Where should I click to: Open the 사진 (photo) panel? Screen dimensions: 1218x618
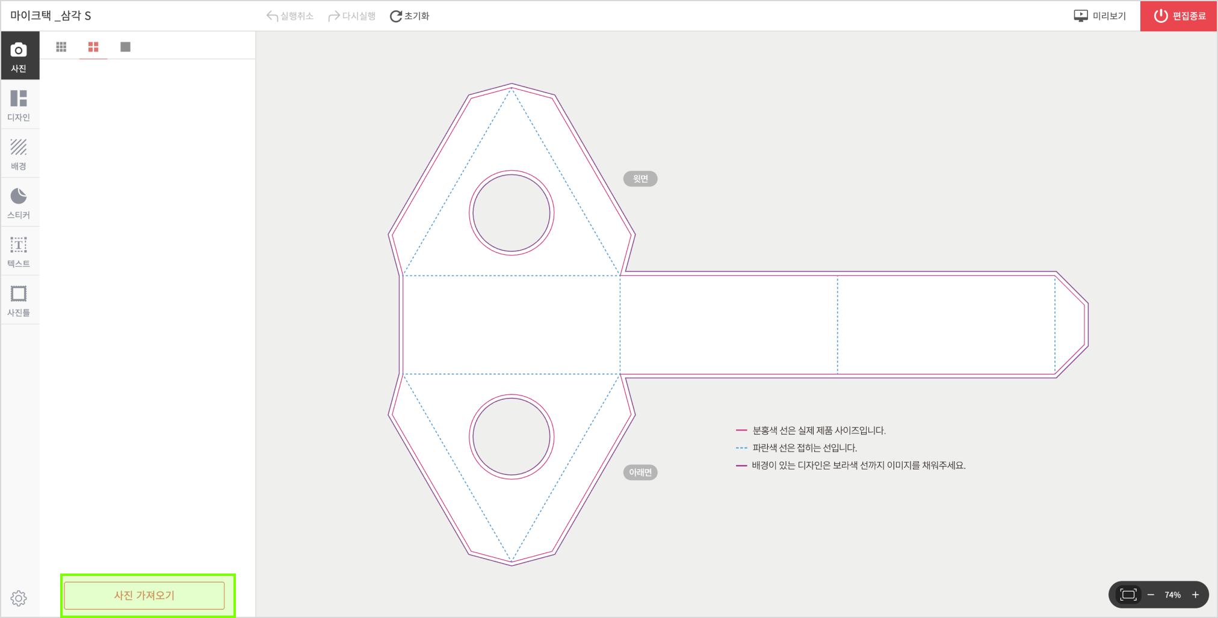pos(19,56)
